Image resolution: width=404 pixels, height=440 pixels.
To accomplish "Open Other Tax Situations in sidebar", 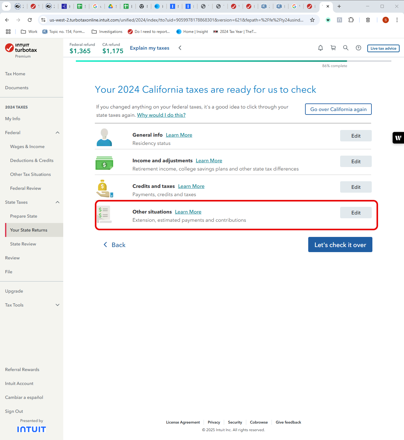I will [x=30, y=174].
